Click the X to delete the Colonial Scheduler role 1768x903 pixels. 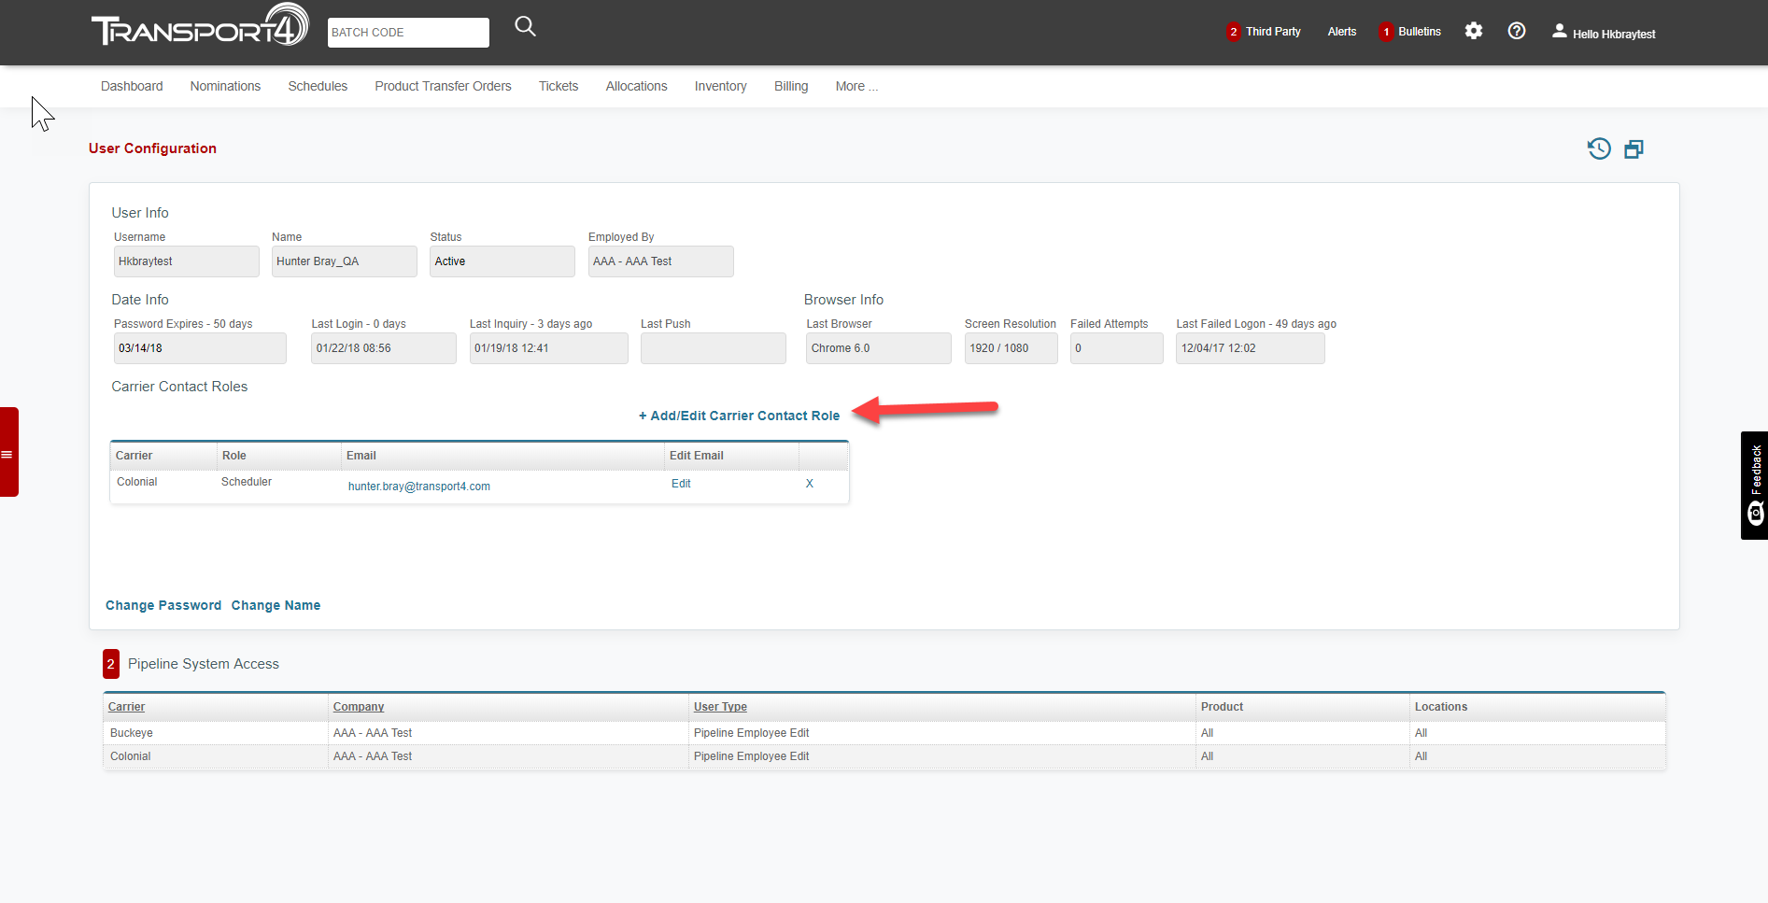pos(809,484)
